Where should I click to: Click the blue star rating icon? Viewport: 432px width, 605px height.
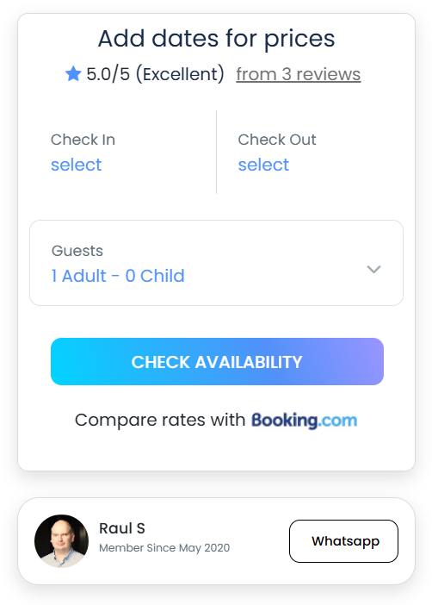point(73,73)
